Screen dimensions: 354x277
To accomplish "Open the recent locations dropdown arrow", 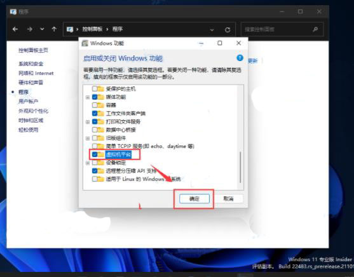I will point(42,29).
